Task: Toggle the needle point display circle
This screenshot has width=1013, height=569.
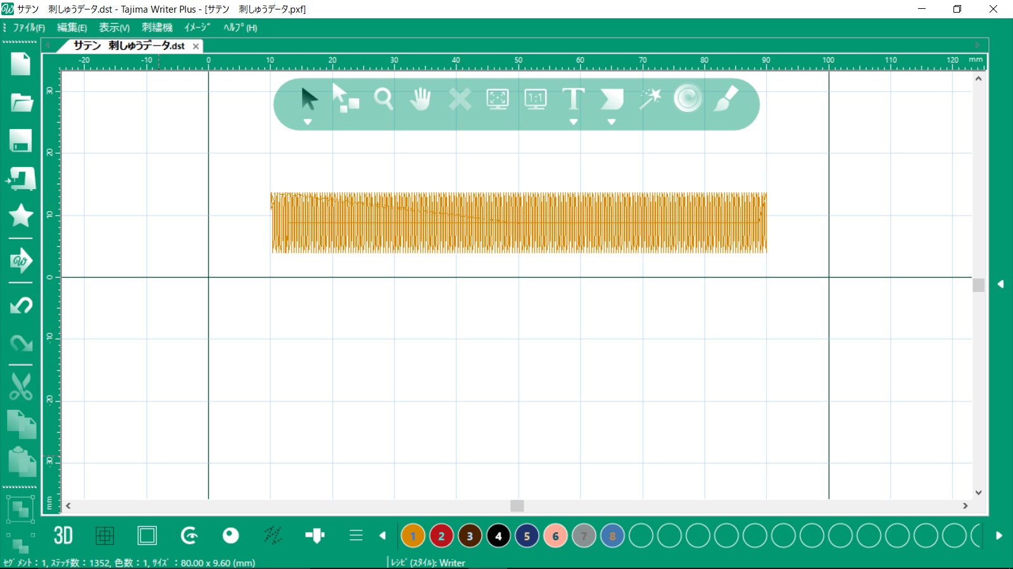Action: (231, 535)
